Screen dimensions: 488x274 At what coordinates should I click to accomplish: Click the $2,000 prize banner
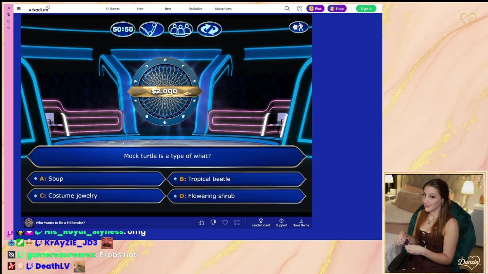[x=164, y=91]
